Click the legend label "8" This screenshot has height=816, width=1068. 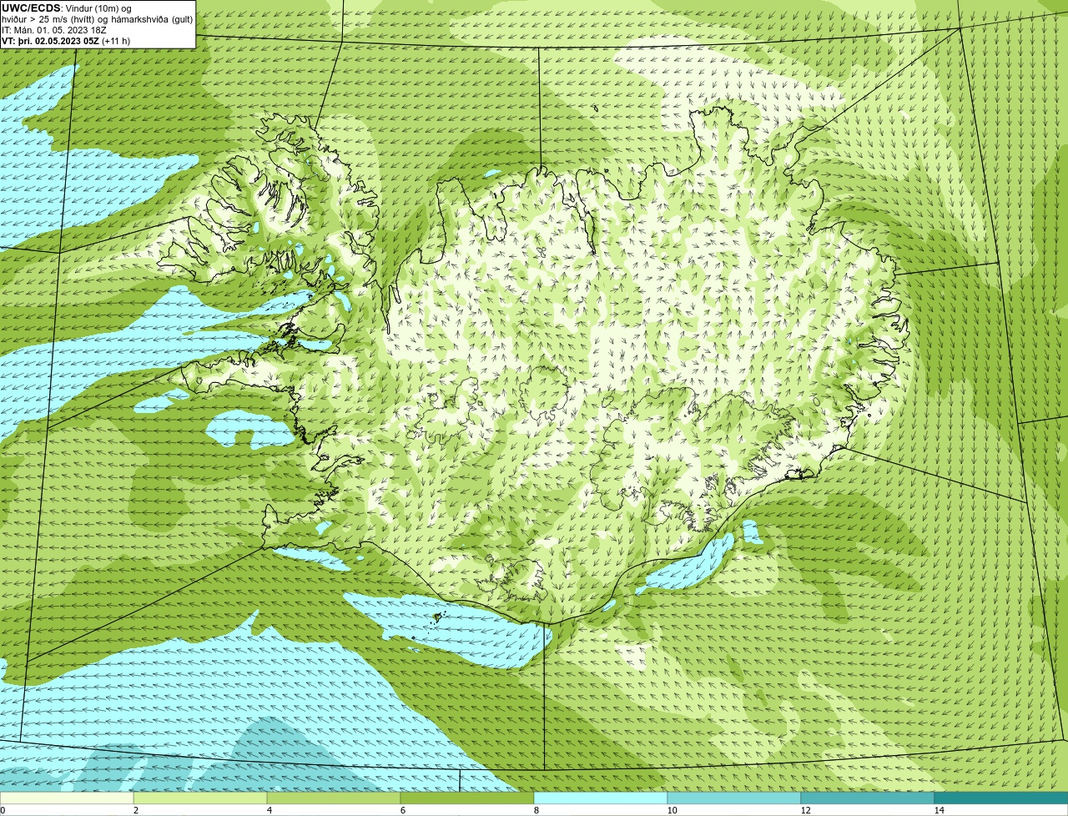click(537, 810)
